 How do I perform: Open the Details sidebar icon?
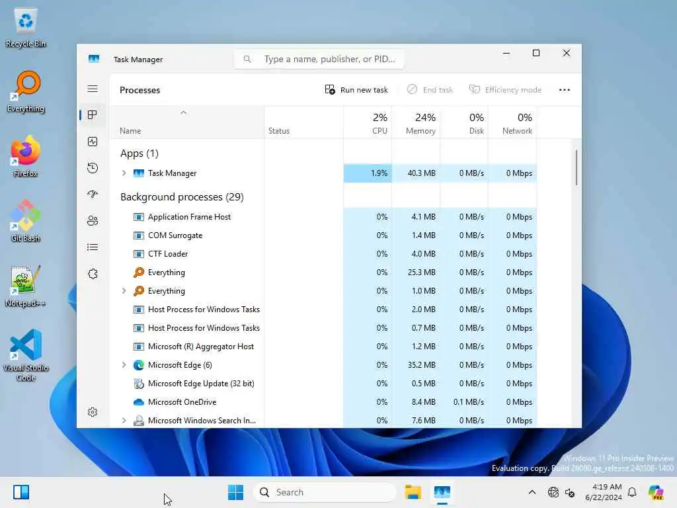[x=93, y=247]
